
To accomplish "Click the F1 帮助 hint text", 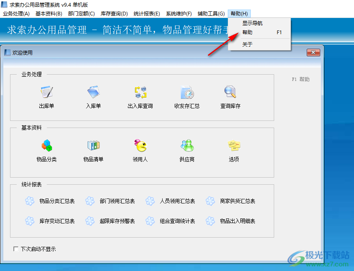I will 301,79.
